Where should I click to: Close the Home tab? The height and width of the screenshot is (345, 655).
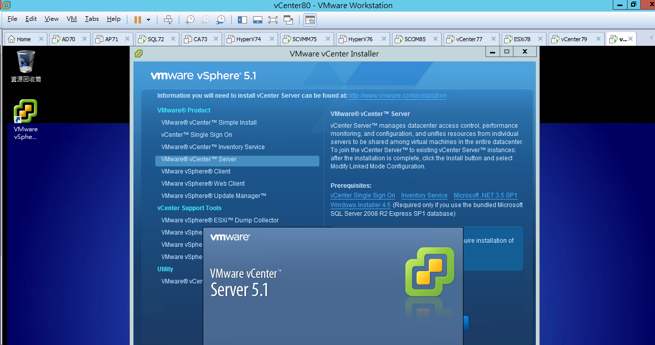click(x=41, y=39)
